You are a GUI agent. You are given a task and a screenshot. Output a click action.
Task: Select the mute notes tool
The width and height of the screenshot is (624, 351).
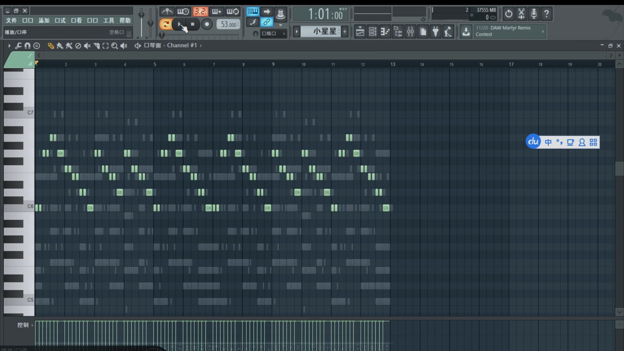pos(87,46)
